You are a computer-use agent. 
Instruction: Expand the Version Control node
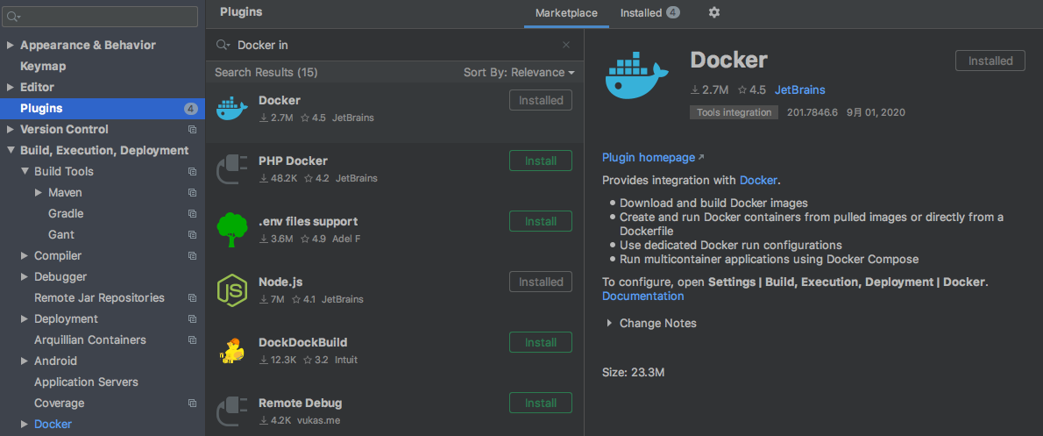coord(10,129)
